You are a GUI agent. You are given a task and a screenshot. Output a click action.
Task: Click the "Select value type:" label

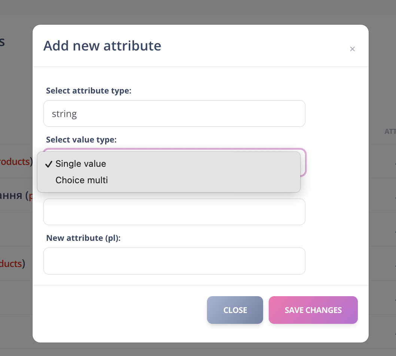point(81,140)
